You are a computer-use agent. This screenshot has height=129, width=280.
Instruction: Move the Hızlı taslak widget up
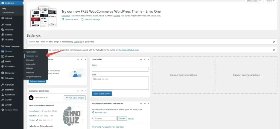[141, 59]
